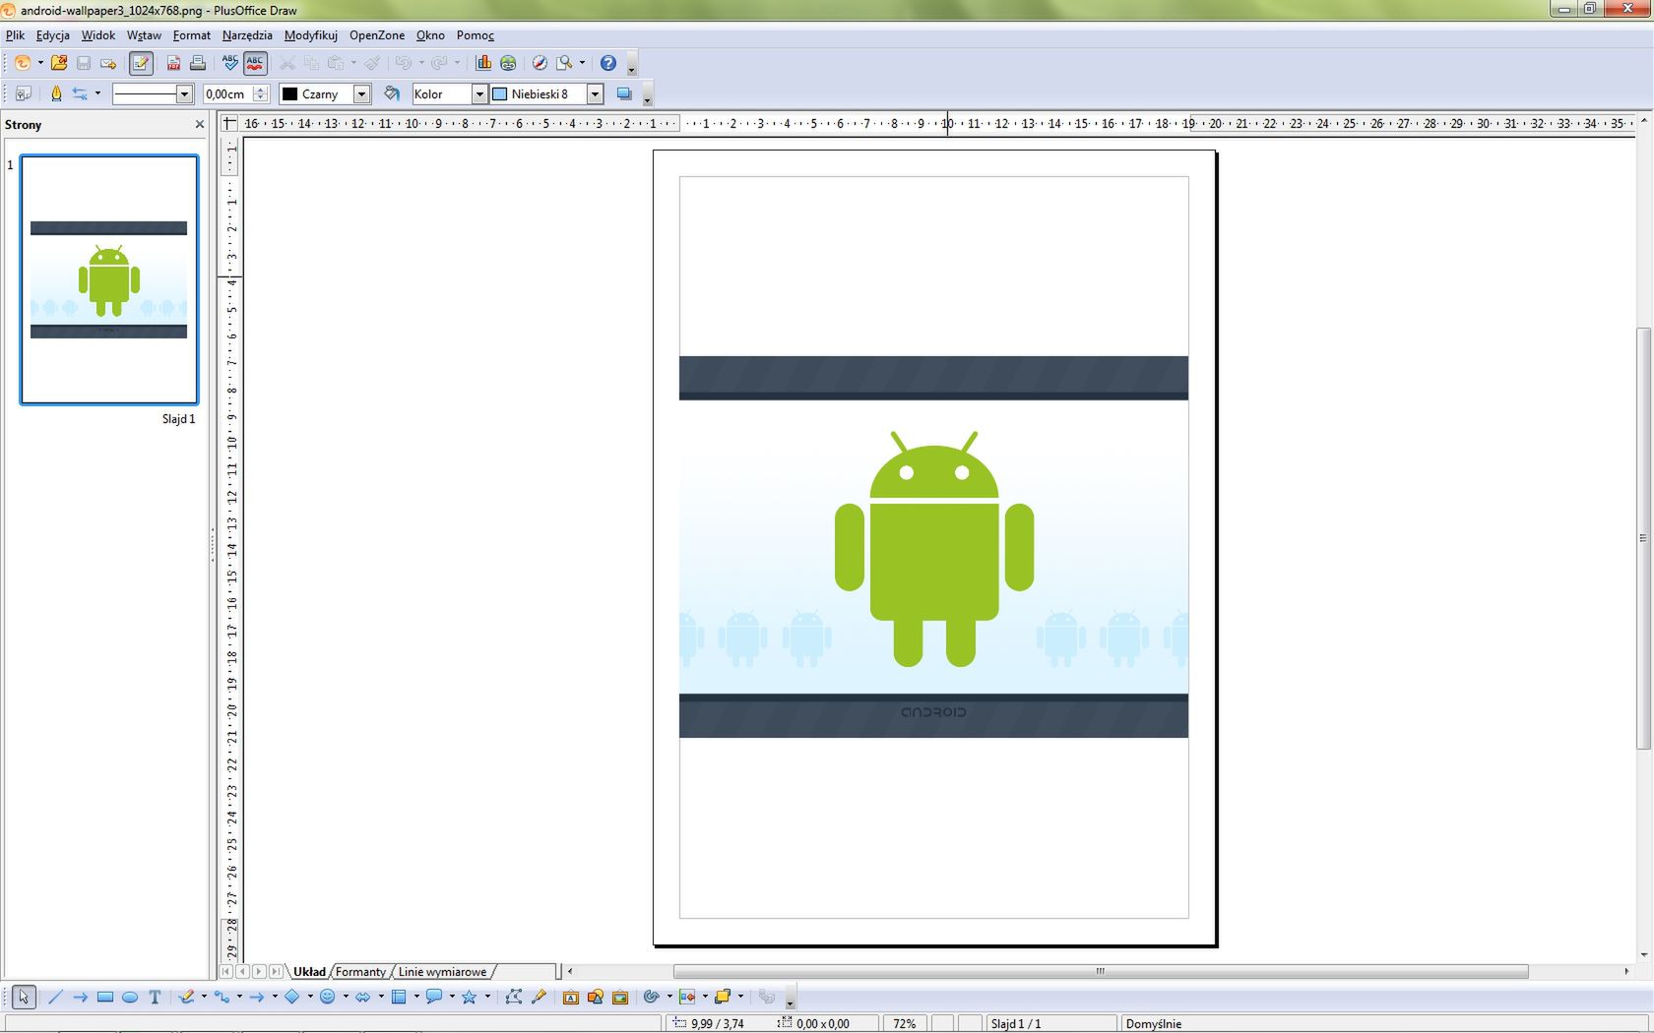Toggle Glue Points tool
1654x1033 pixels.
pyautogui.click(x=539, y=997)
